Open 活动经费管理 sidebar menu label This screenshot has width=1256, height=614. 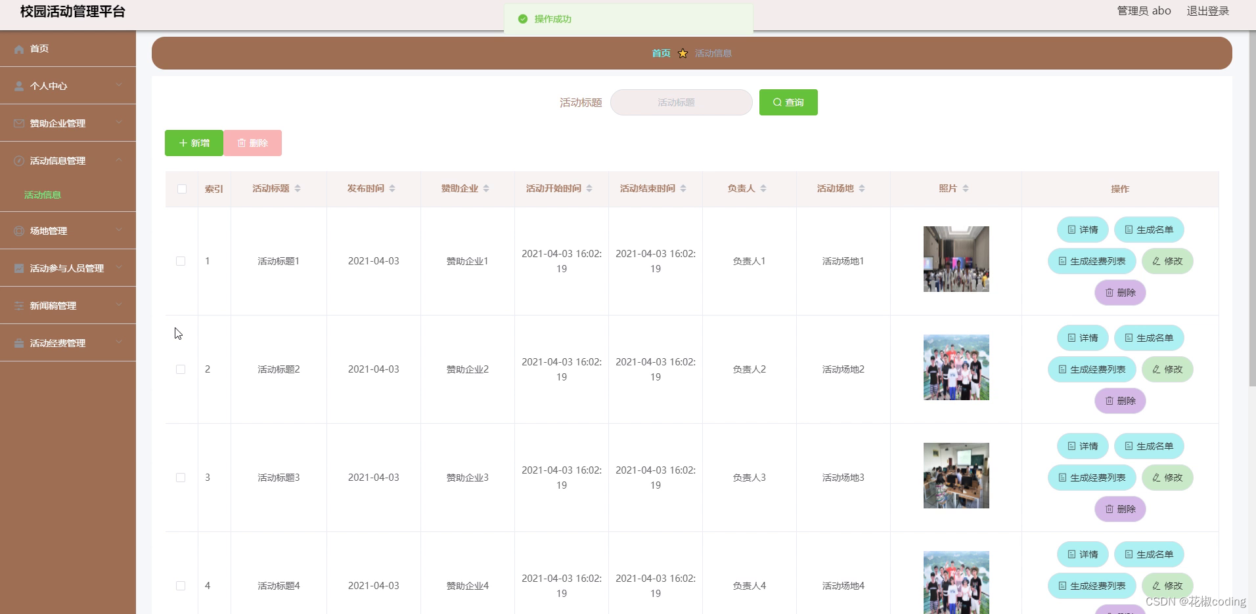[x=58, y=343]
